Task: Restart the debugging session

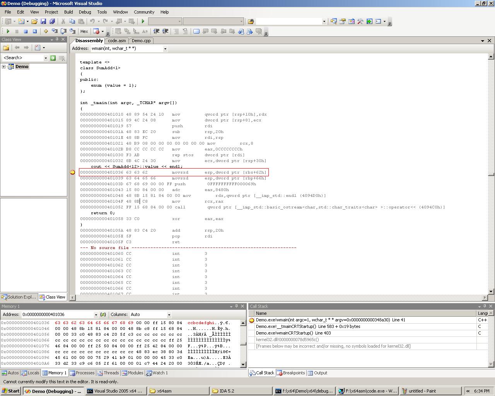Action: 34,31
